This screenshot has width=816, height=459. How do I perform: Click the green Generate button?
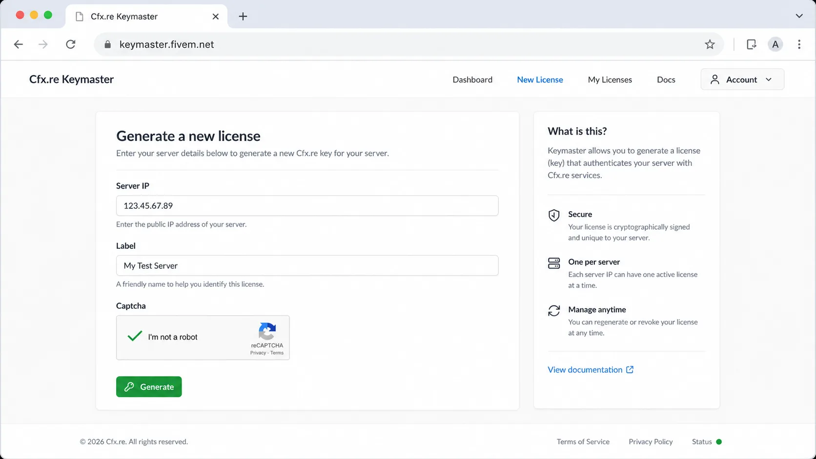coord(149,387)
